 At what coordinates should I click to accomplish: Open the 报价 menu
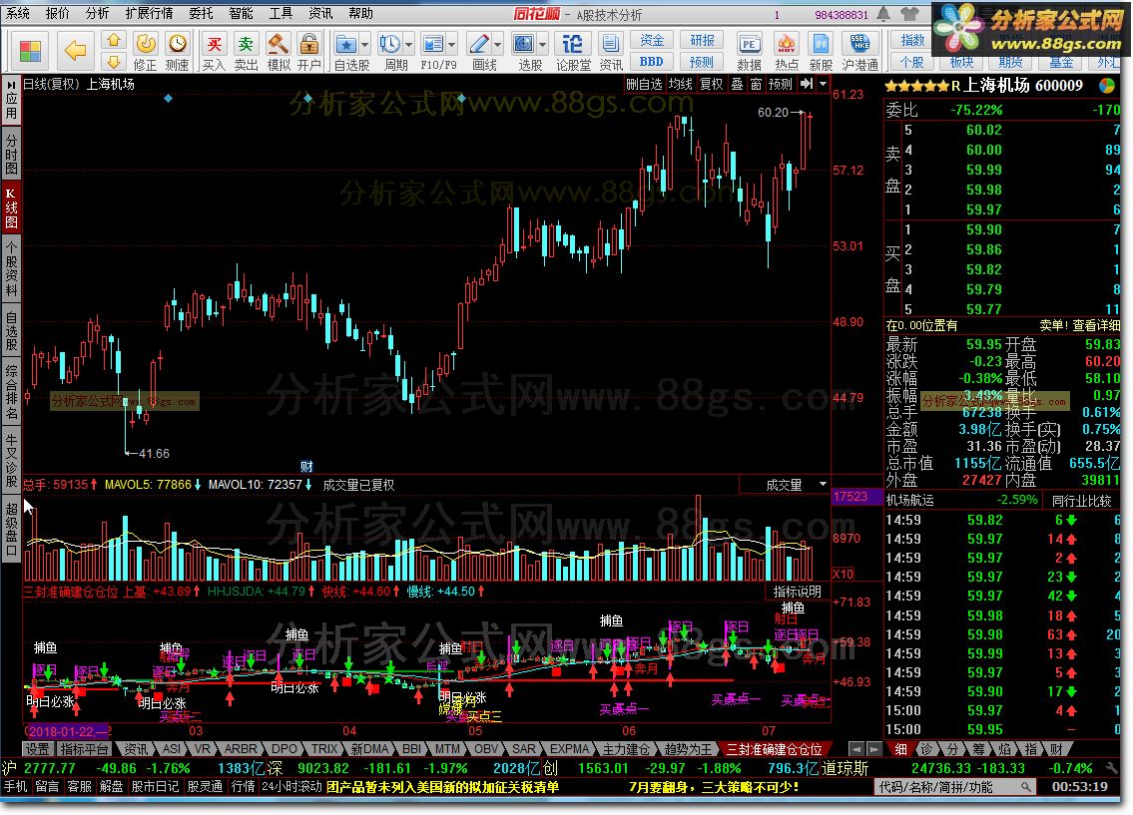(x=57, y=13)
